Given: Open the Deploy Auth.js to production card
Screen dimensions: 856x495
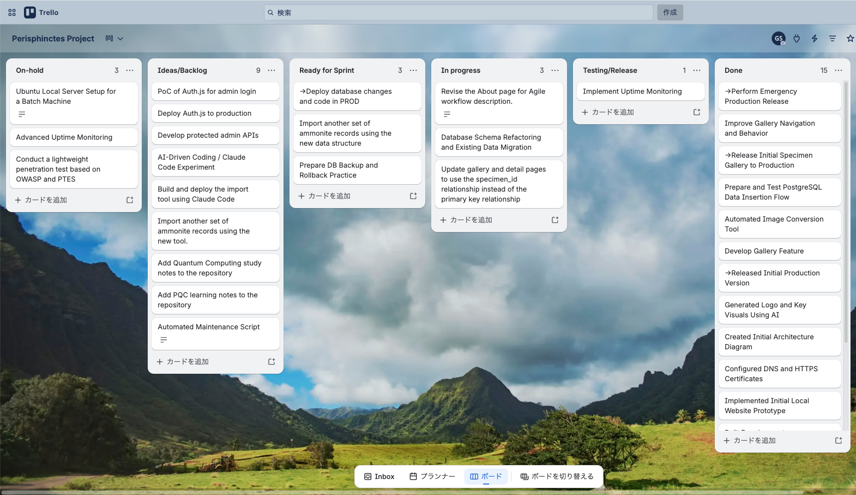Looking at the screenshot, I should pos(216,113).
